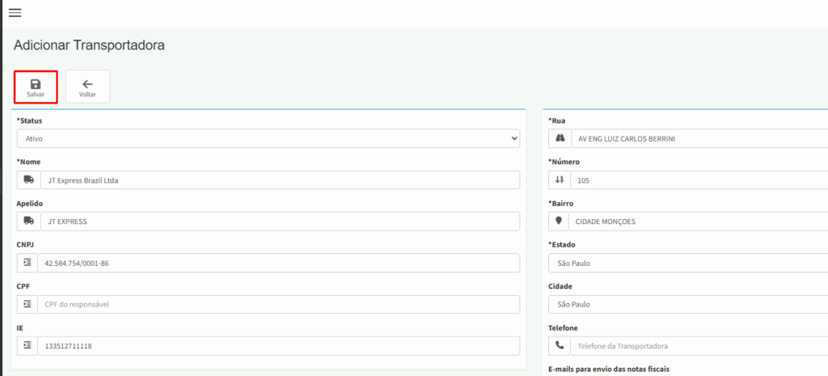Edit the Nome field JT Express Brazil Ltda

(x=280, y=180)
